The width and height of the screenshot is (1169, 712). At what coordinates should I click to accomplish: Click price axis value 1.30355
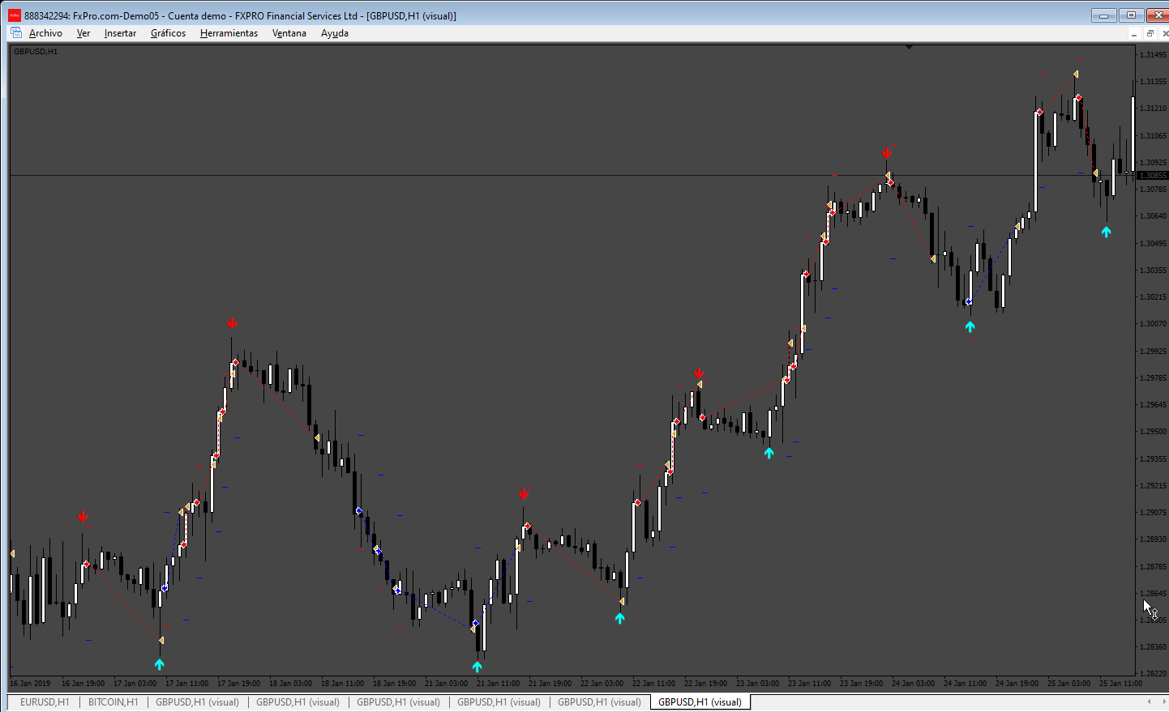point(1153,271)
